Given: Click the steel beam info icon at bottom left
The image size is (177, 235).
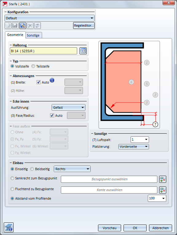Looking at the screenshot, I should coord(9,227).
